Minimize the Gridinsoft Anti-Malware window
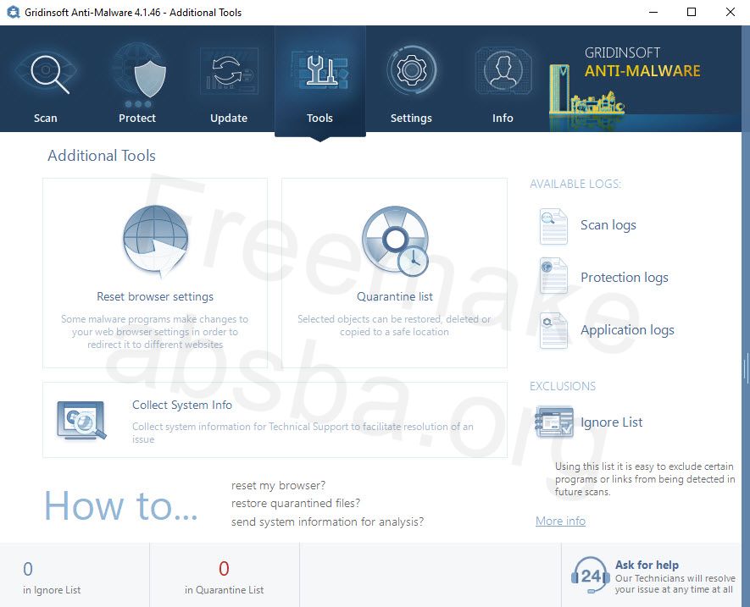The width and height of the screenshot is (750, 607). [x=653, y=12]
